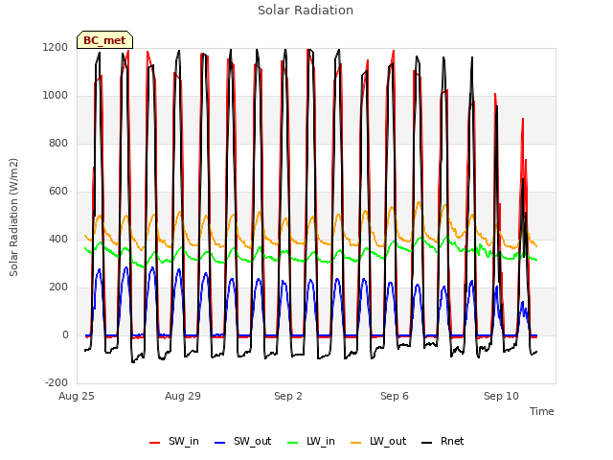This screenshot has width=613, height=460.
Task: Toggle the LW_in legend entry
Action: tap(311, 441)
